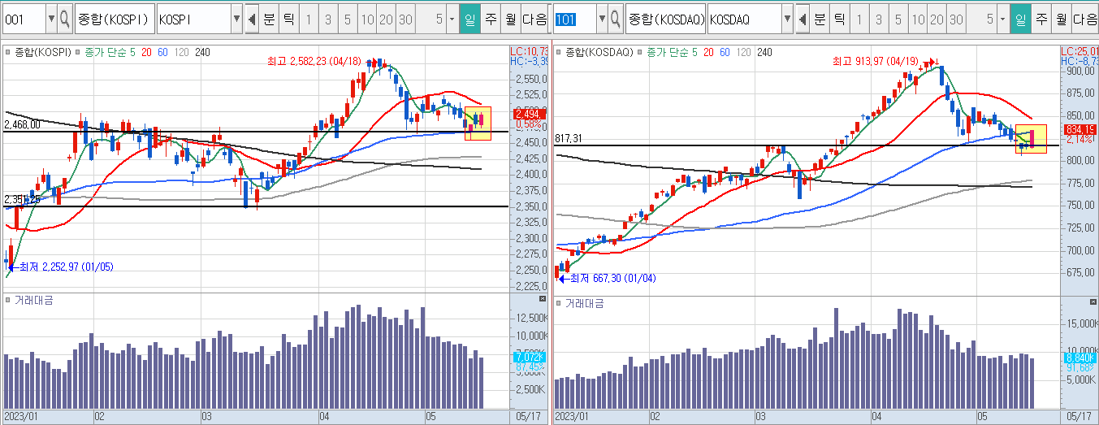Select 240 moving average label on KOSPI legend
Image resolution: width=1099 pixels, height=425 pixels.
(202, 52)
